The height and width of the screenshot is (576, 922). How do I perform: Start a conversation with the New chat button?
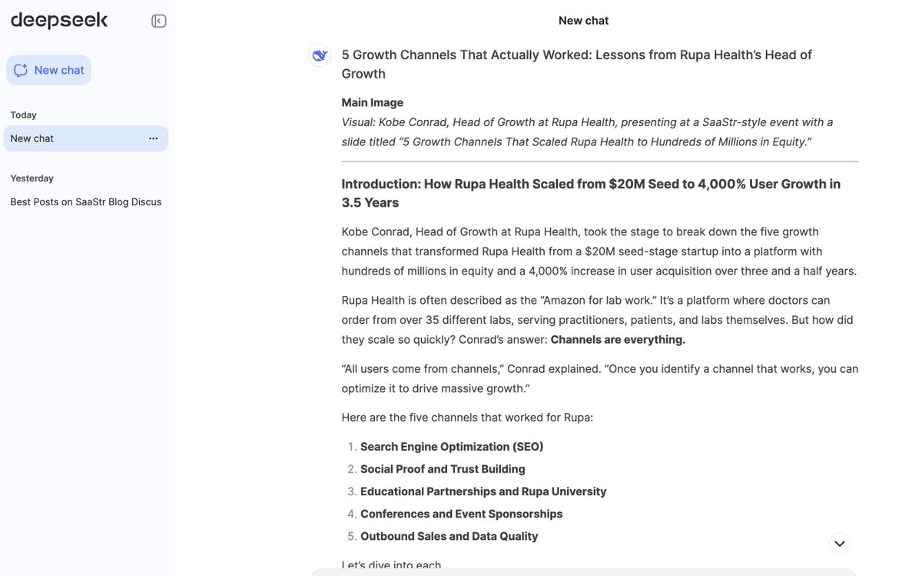48,69
